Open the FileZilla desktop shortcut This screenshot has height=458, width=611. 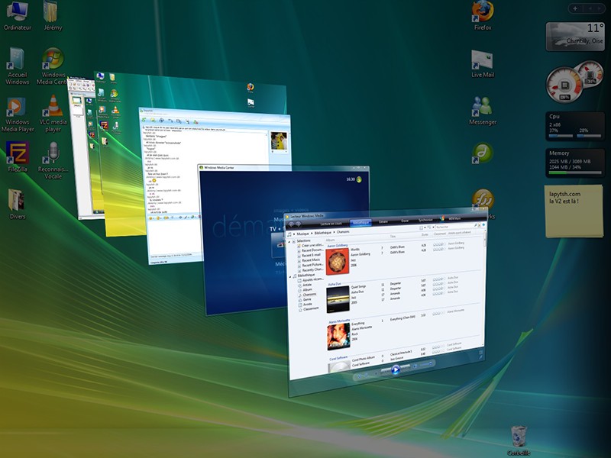(x=17, y=156)
